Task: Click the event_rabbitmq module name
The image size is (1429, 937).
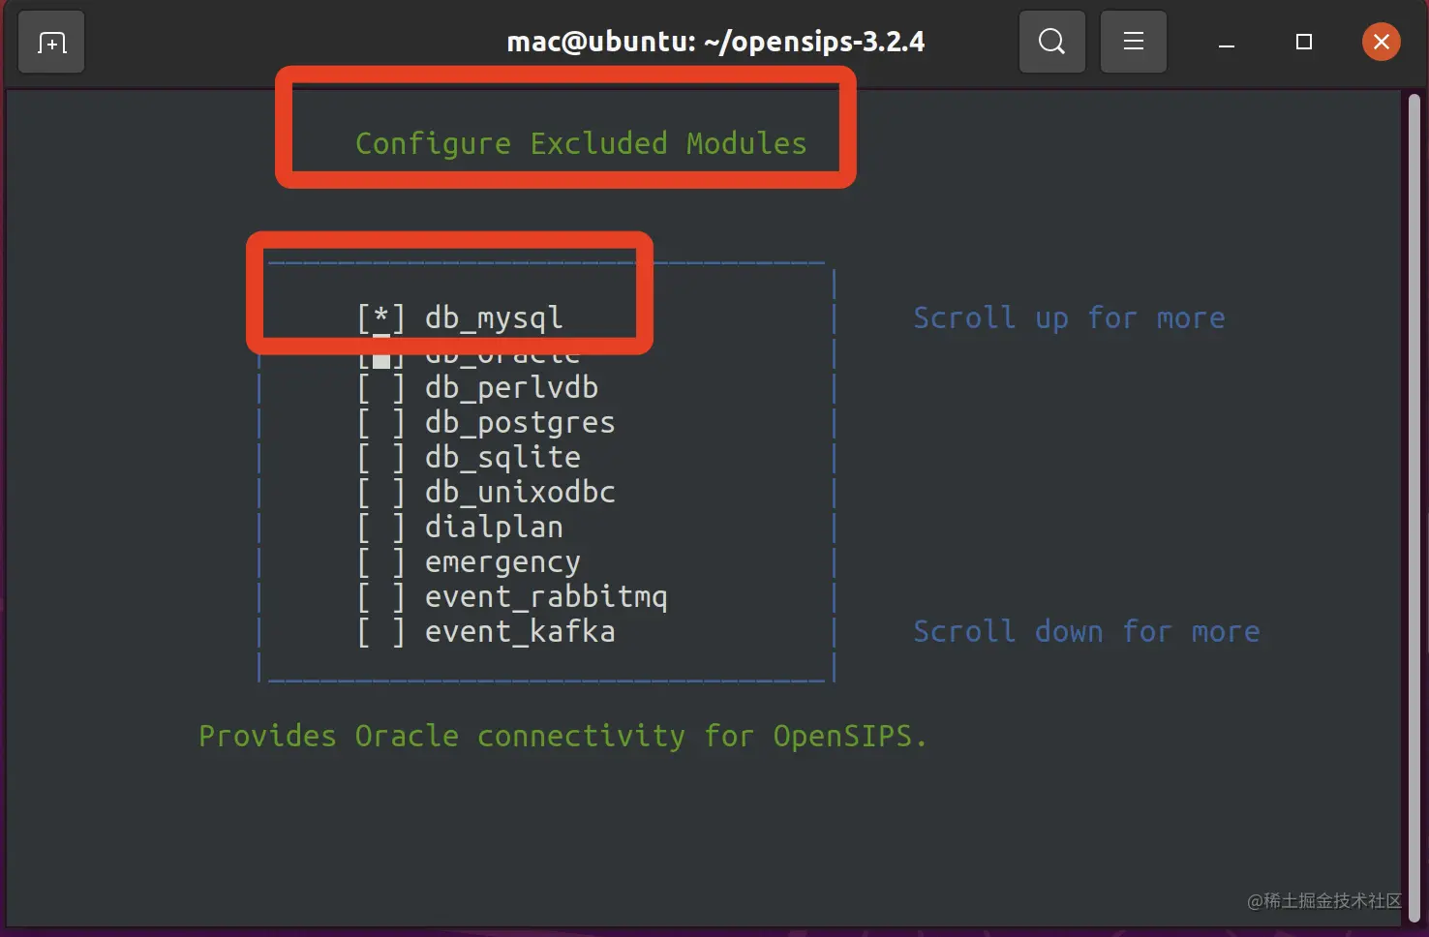Action: 546,597
